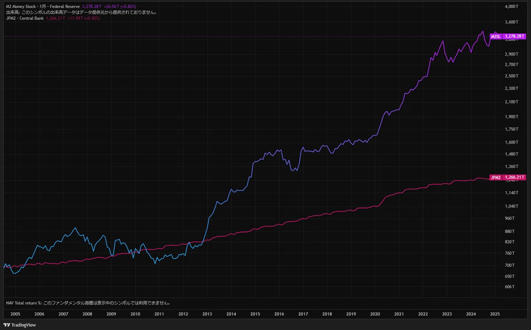531x330 pixels.
Task: Click the 2010 year label on the time axis
Action: (x=135, y=314)
